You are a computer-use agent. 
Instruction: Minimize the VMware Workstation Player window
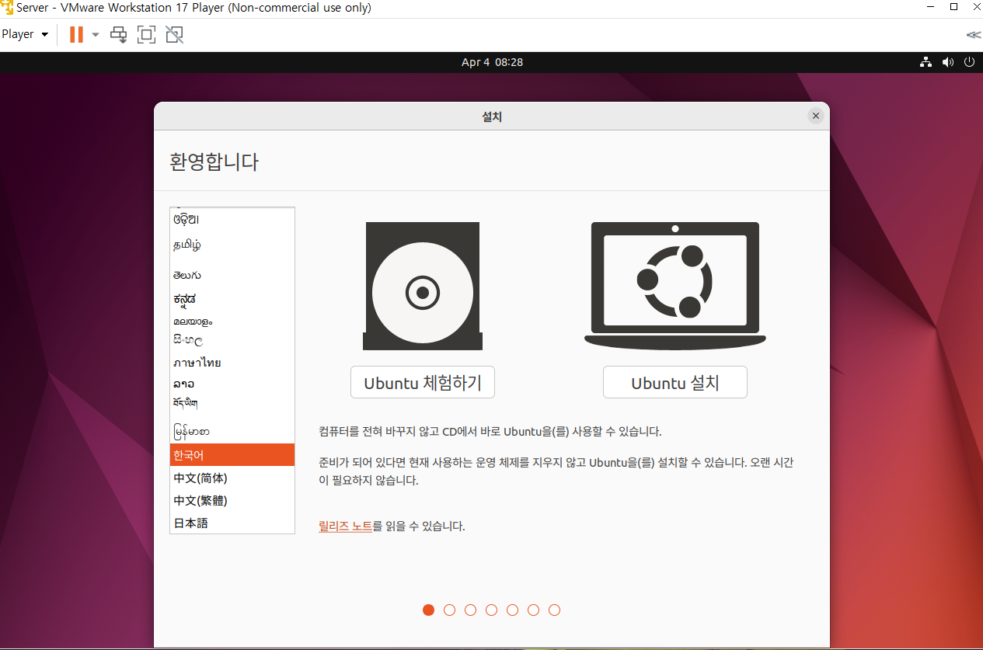click(x=929, y=7)
